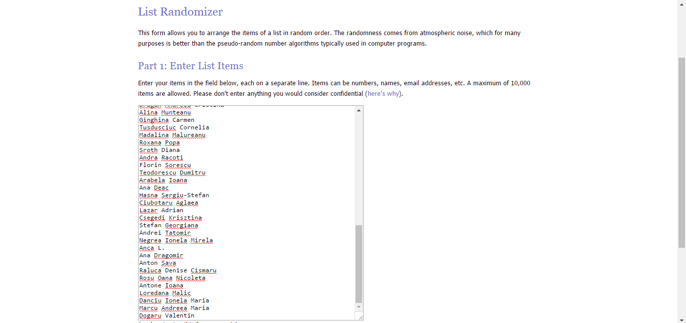This screenshot has height=323, width=686.
Task: Click the "Negrea Ionela Mirela" entry
Action: pos(176,241)
